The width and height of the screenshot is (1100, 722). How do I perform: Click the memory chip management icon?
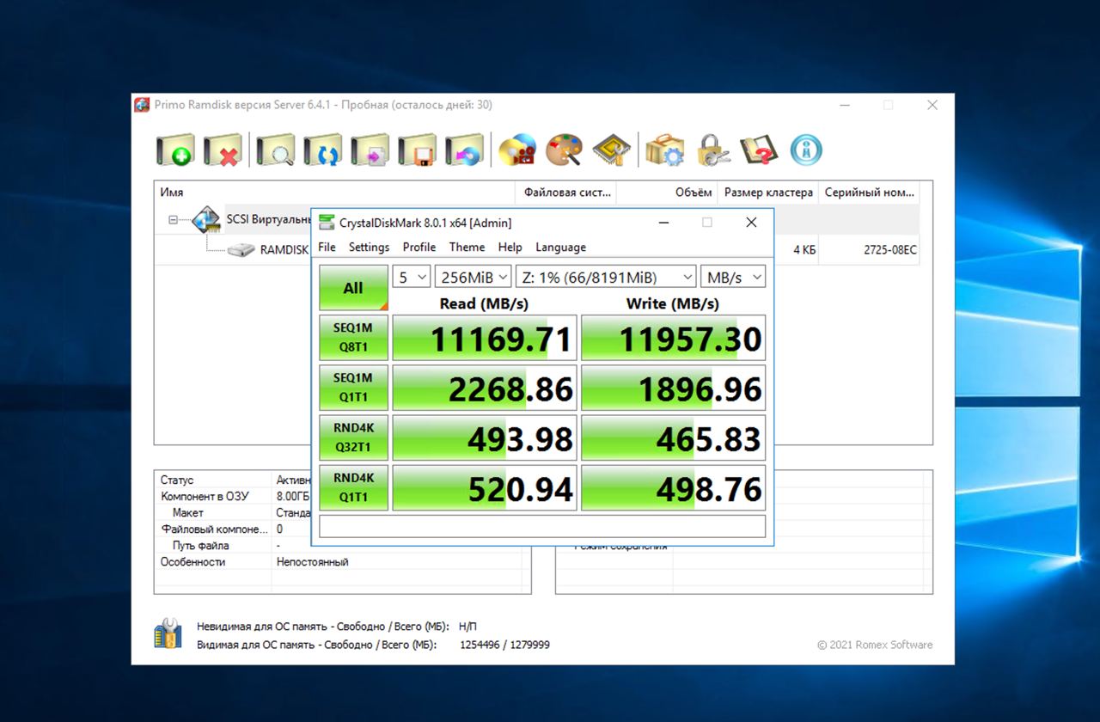point(611,150)
